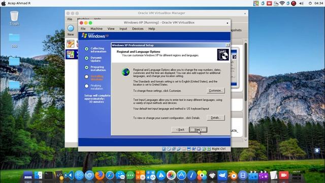Click the Right Ctrl host key indicator
Viewport: 325px width, 183px height.
218,149
